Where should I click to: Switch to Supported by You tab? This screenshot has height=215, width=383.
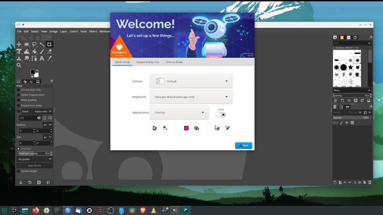coord(148,62)
